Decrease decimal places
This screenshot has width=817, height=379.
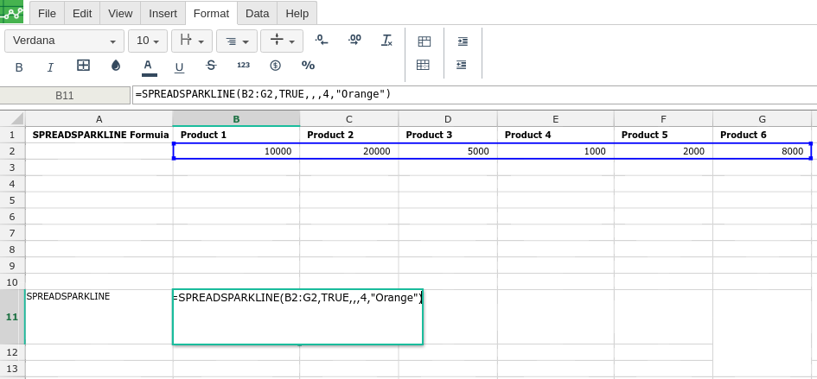coord(322,40)
